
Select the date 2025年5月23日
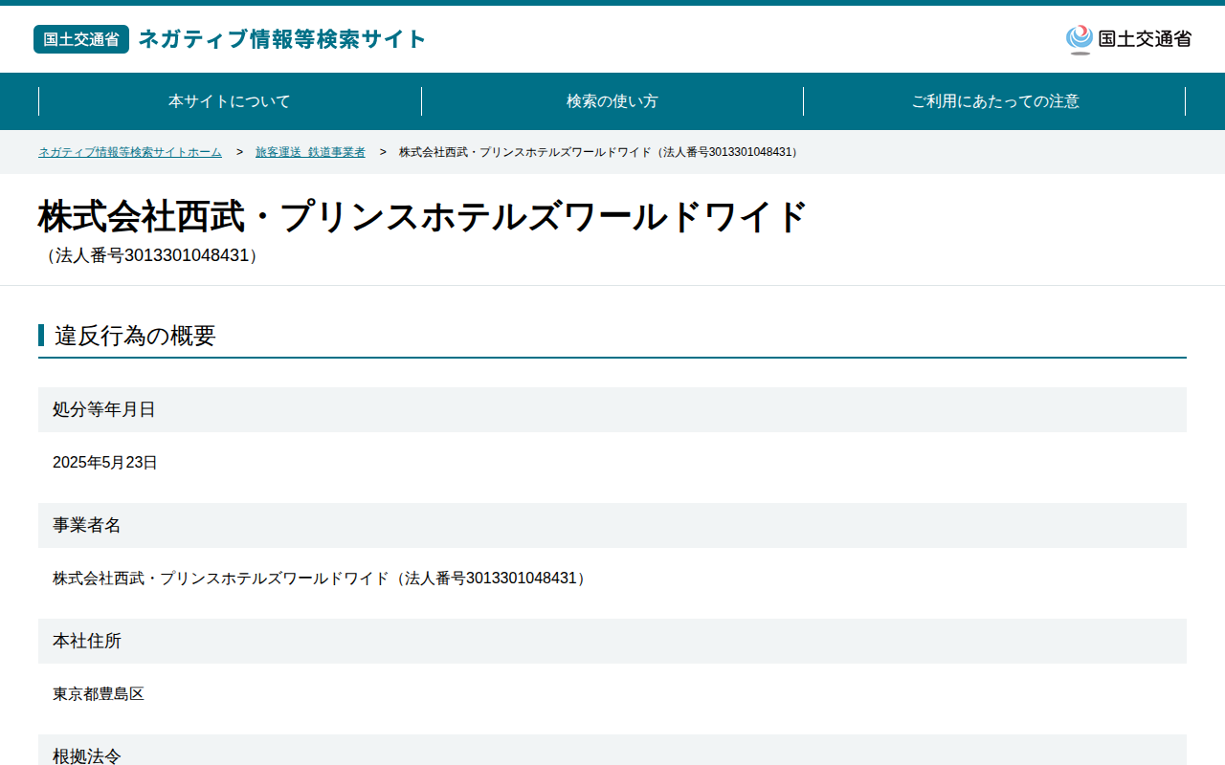105,463
